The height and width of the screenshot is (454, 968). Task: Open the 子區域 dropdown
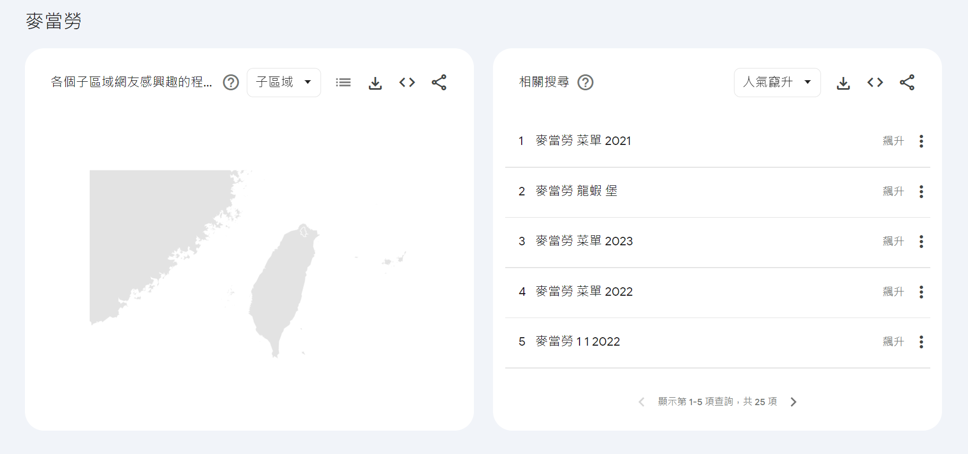pos(283,82)
